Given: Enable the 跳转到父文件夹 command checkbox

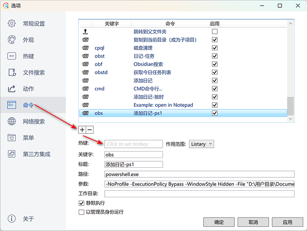Looking at the screenshot, I should tap(215, 31).
